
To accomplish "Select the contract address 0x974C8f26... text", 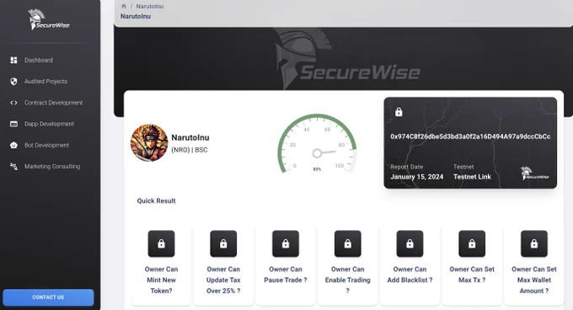I will [x=470, y=136].
